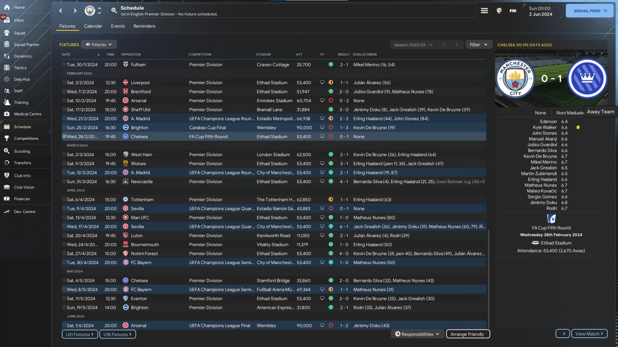
Task: Open the Tactics screen
Action: [x=20, y=68]
